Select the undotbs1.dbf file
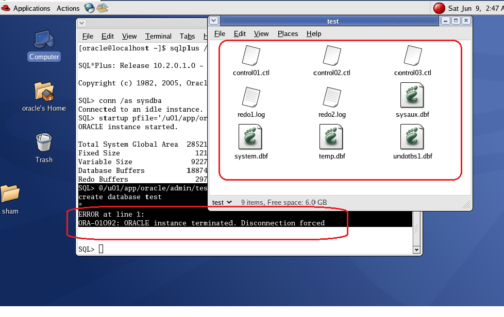The width and height of the screenshot is (504, 317). point(412,137)
